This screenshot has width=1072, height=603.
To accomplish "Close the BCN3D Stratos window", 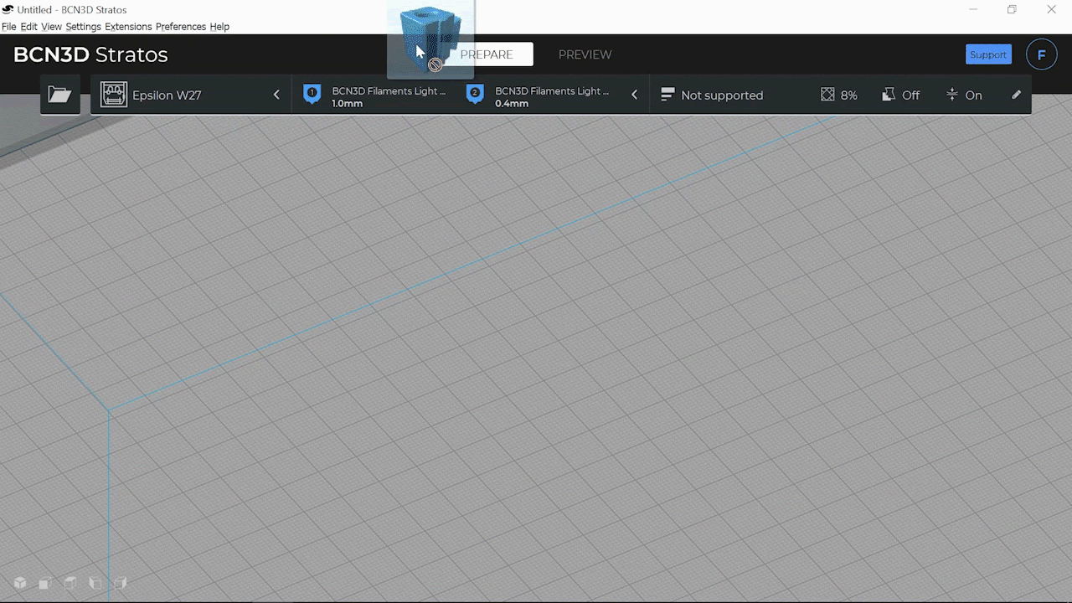I will pos(1052,9).
